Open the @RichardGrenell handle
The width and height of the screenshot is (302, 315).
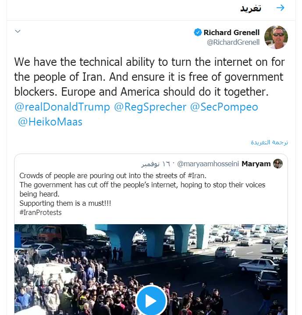pyautogui.click(x=233, y=42)
